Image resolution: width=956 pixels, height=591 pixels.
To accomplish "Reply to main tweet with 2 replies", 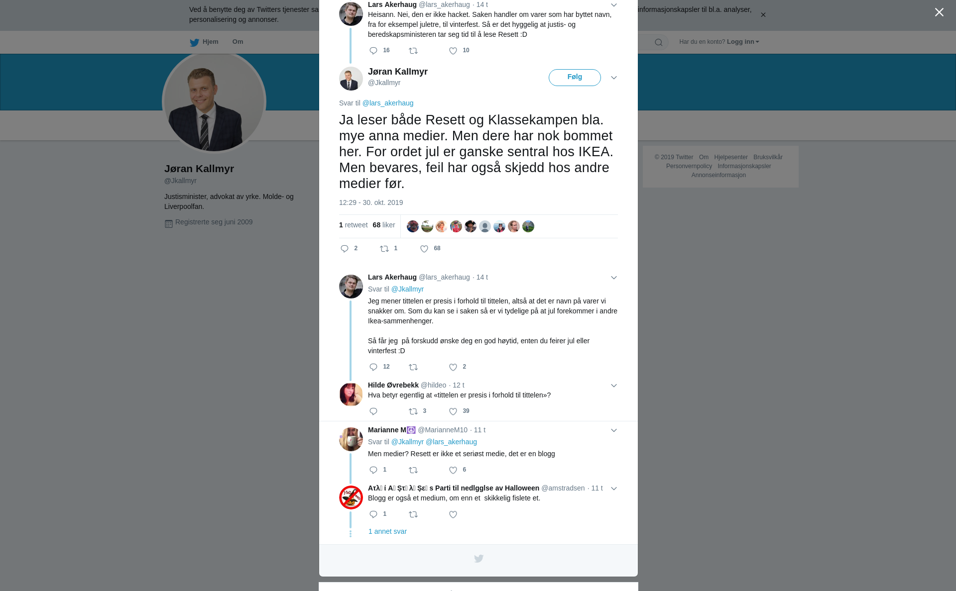I will point(345,249).
